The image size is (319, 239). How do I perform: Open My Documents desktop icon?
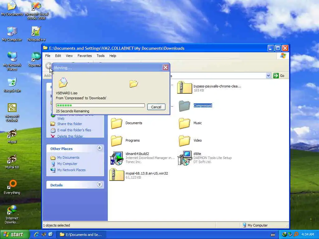tap(12, 8)
